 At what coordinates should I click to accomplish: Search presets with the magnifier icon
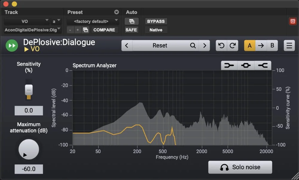point(193,45)
